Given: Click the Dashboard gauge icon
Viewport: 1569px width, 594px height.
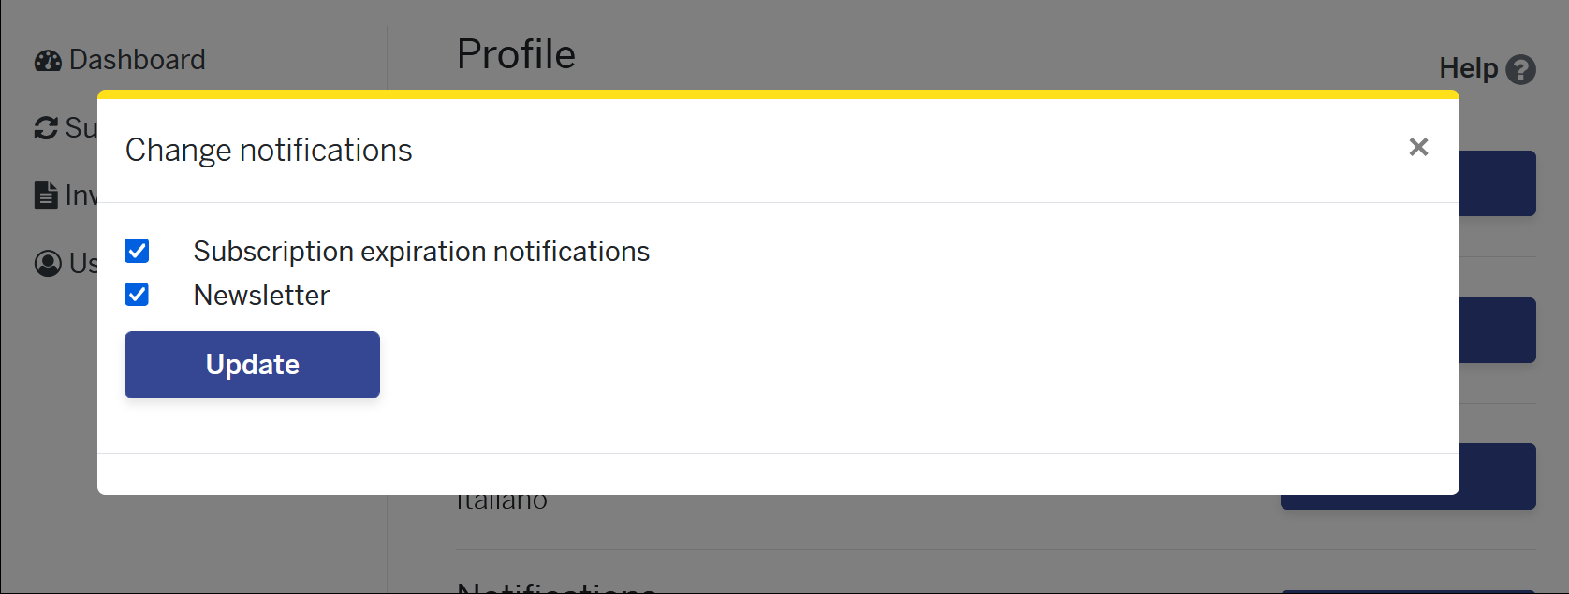Looking at the screenshot, I should [x=48, y=61].
